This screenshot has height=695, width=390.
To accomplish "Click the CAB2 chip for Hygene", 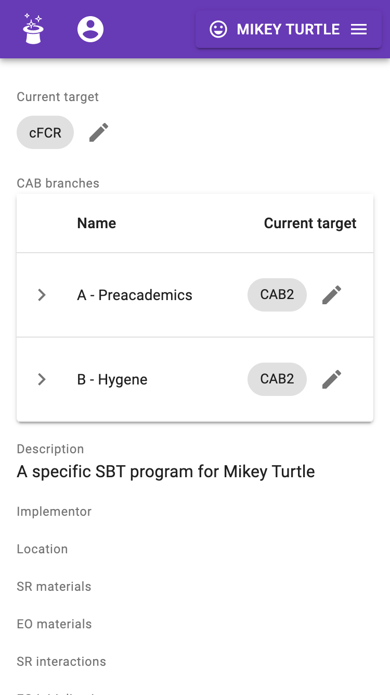I will 277,379.
